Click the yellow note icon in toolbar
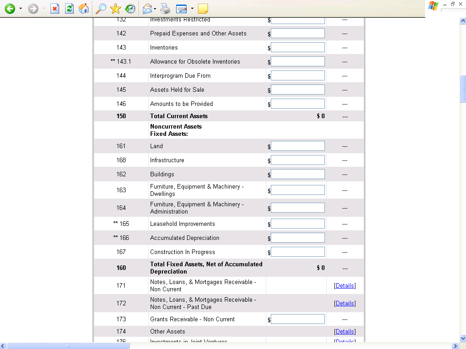466x349 pixels. tap(203, 9)
